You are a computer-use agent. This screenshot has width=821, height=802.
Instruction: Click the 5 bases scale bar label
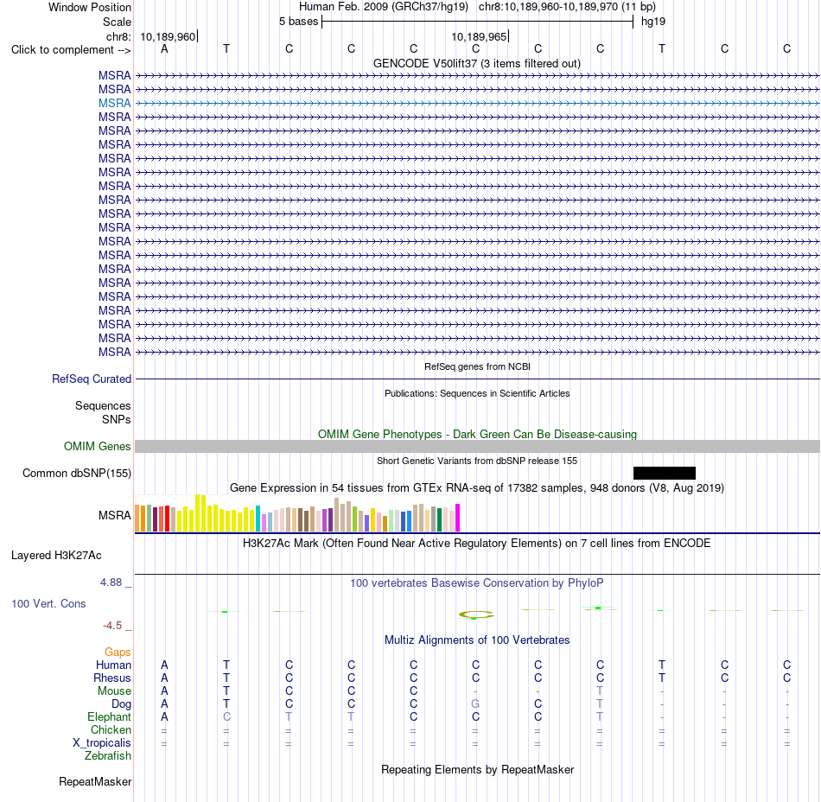[298, 22]
